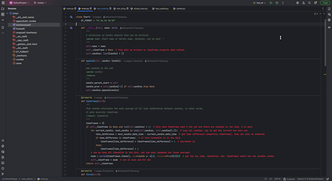Open the Python Console tool icon
Image resolution: width=332 pixels, height=181 pixels.
click(x=3, y=146)
